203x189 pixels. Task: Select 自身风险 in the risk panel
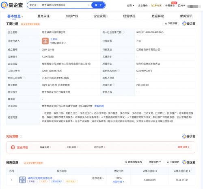coord(45,147)
